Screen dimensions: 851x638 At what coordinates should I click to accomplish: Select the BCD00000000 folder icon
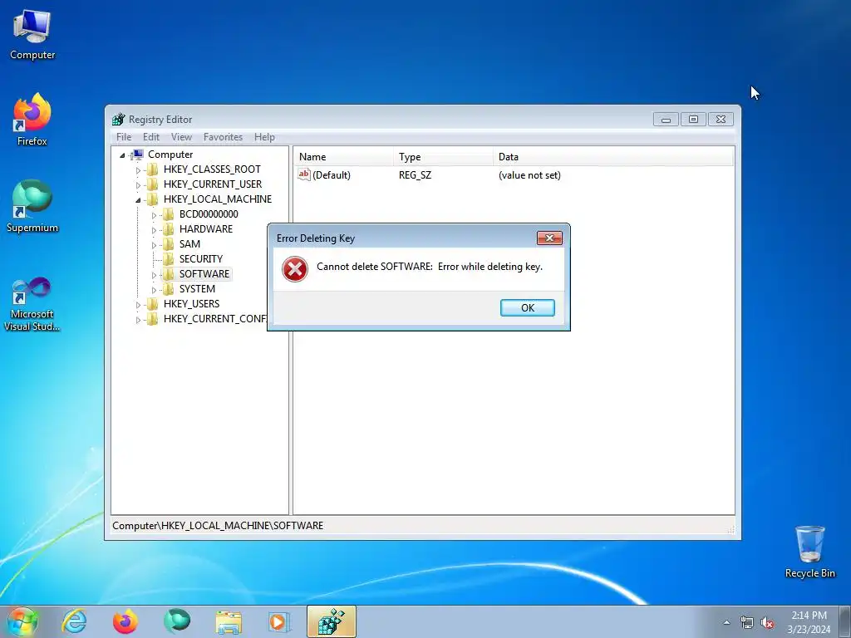tap(169, 213)
